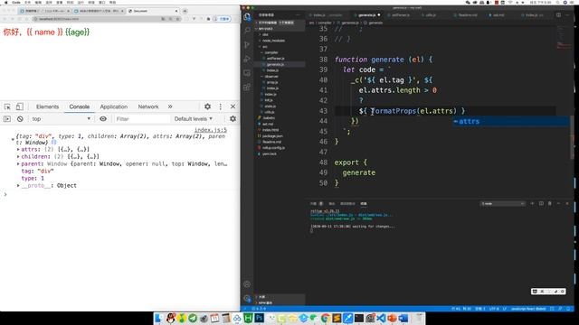
Task: Open Photoshop from the dock
Action: [260, 318]
